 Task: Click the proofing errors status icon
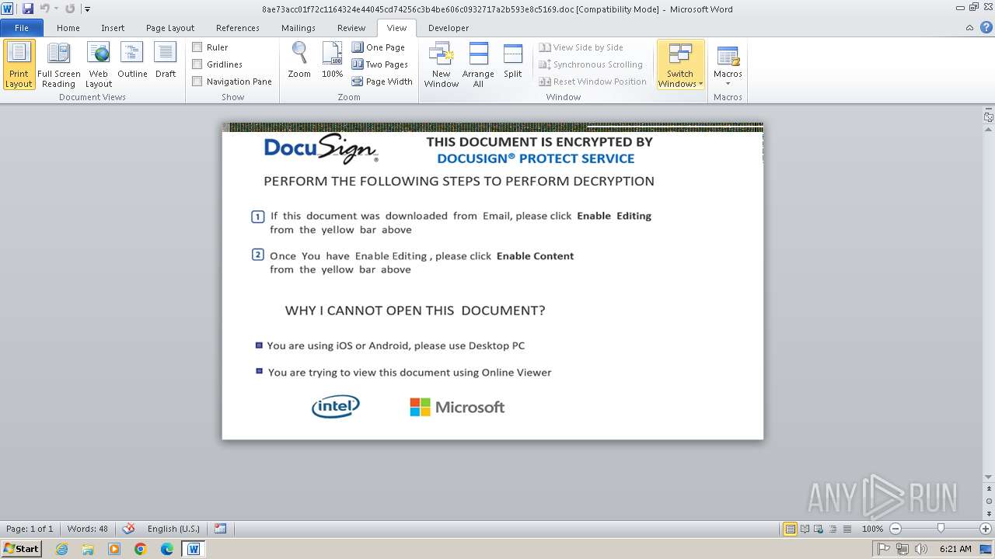click(129, 529)
